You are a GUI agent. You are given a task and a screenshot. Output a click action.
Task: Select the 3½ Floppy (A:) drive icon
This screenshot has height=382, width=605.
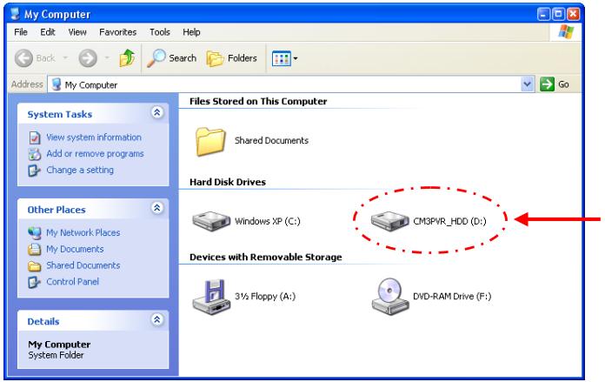(211, 297)
